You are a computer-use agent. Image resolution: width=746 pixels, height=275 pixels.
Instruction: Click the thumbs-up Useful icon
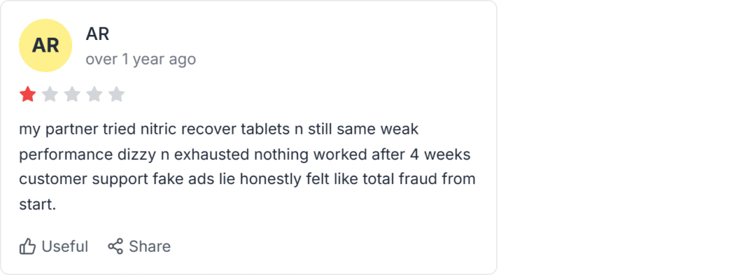[28, 247]
